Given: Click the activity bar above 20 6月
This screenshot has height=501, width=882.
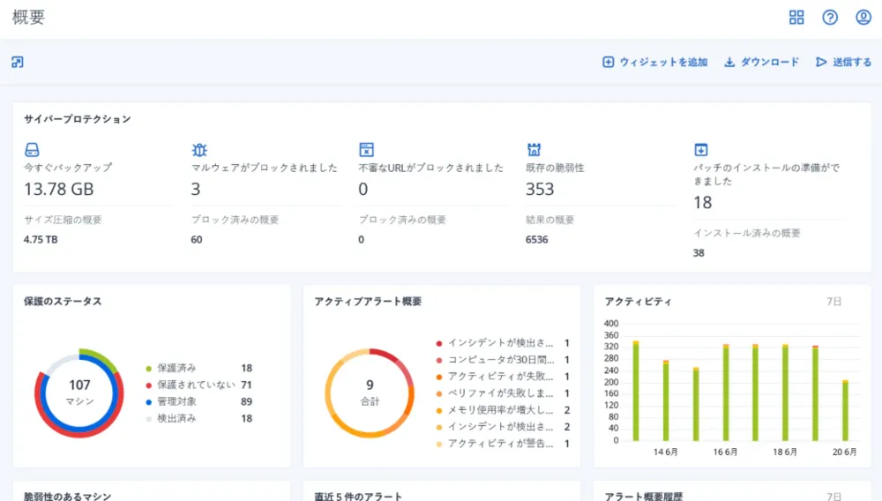Looking at the screenshot, I should point(845,410).
